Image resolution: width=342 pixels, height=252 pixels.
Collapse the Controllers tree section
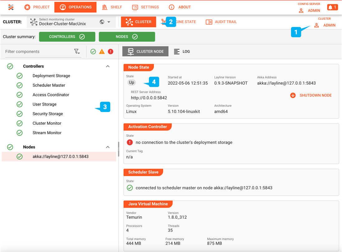108,66
